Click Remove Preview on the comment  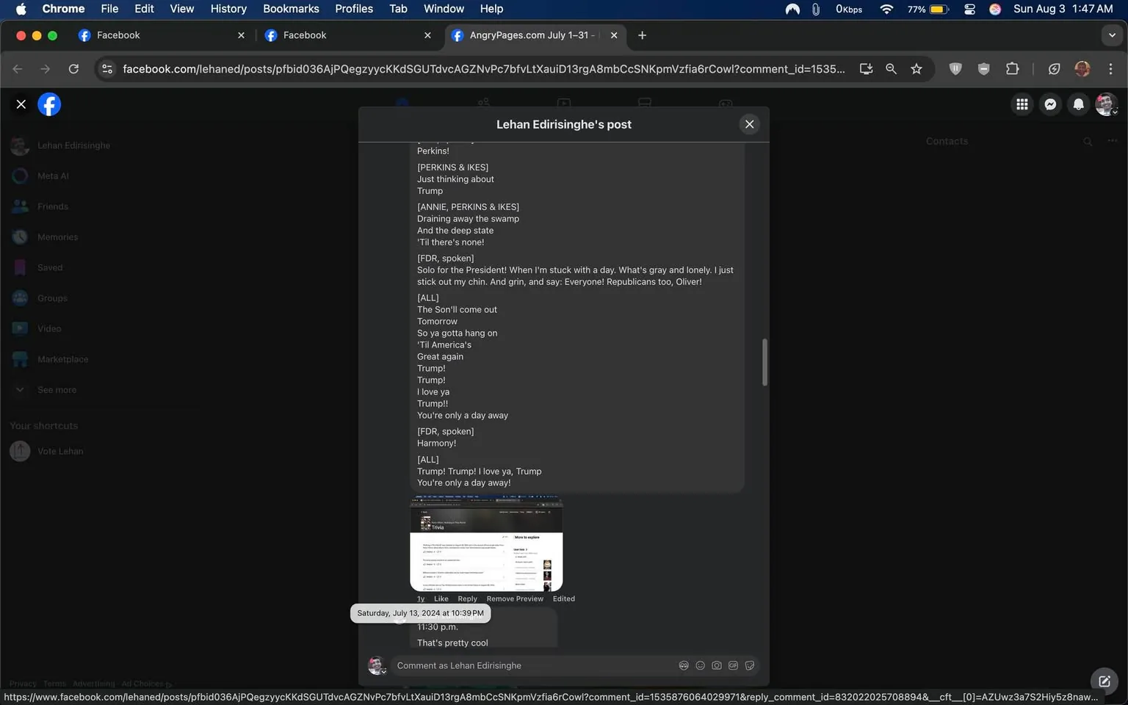point(515,599)
